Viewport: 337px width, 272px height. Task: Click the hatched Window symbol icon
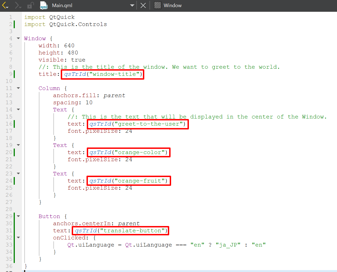(157, 5)
